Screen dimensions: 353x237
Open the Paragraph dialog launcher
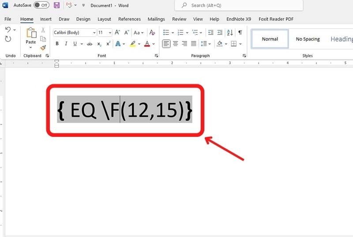(x=244, y=56)
